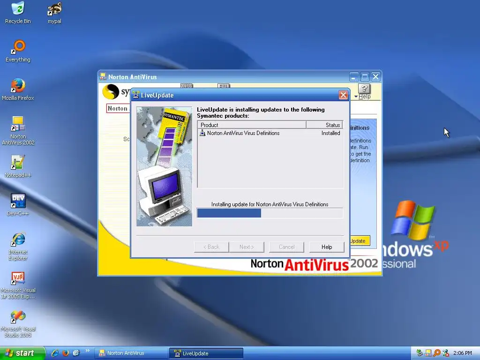The width and height of the screenshot is (480, 360).
Task: Open the Windows Start menu
Action: tap(22, 353)
